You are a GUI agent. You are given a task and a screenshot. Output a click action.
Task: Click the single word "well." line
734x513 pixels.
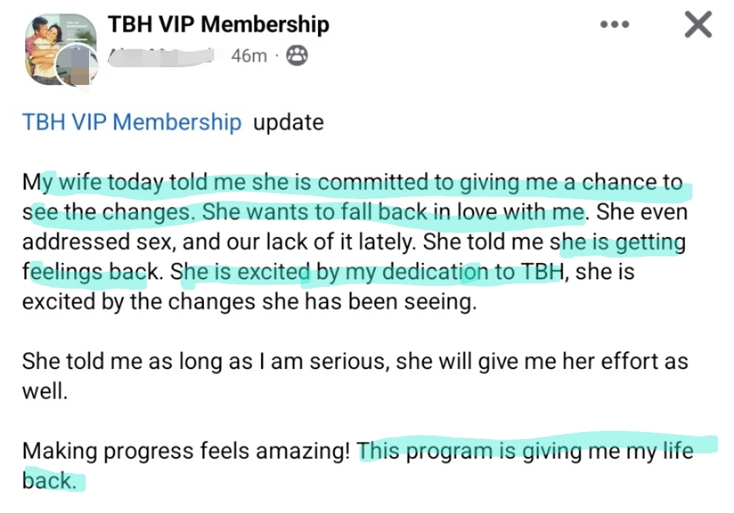(x=45, y=391)
